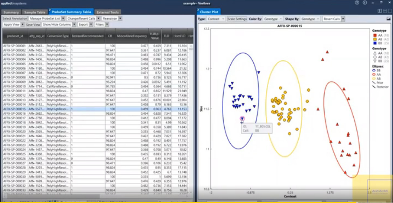
Task: Expand the Manage ProbeSet List dropdown arrow
Action: 63,19
